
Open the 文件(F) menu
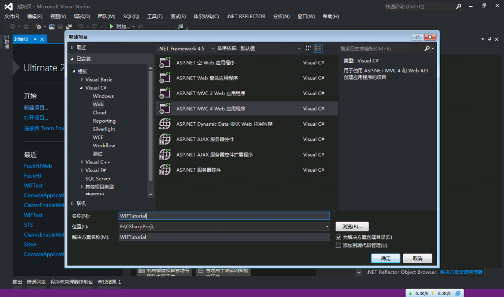[x=12, y=16]
